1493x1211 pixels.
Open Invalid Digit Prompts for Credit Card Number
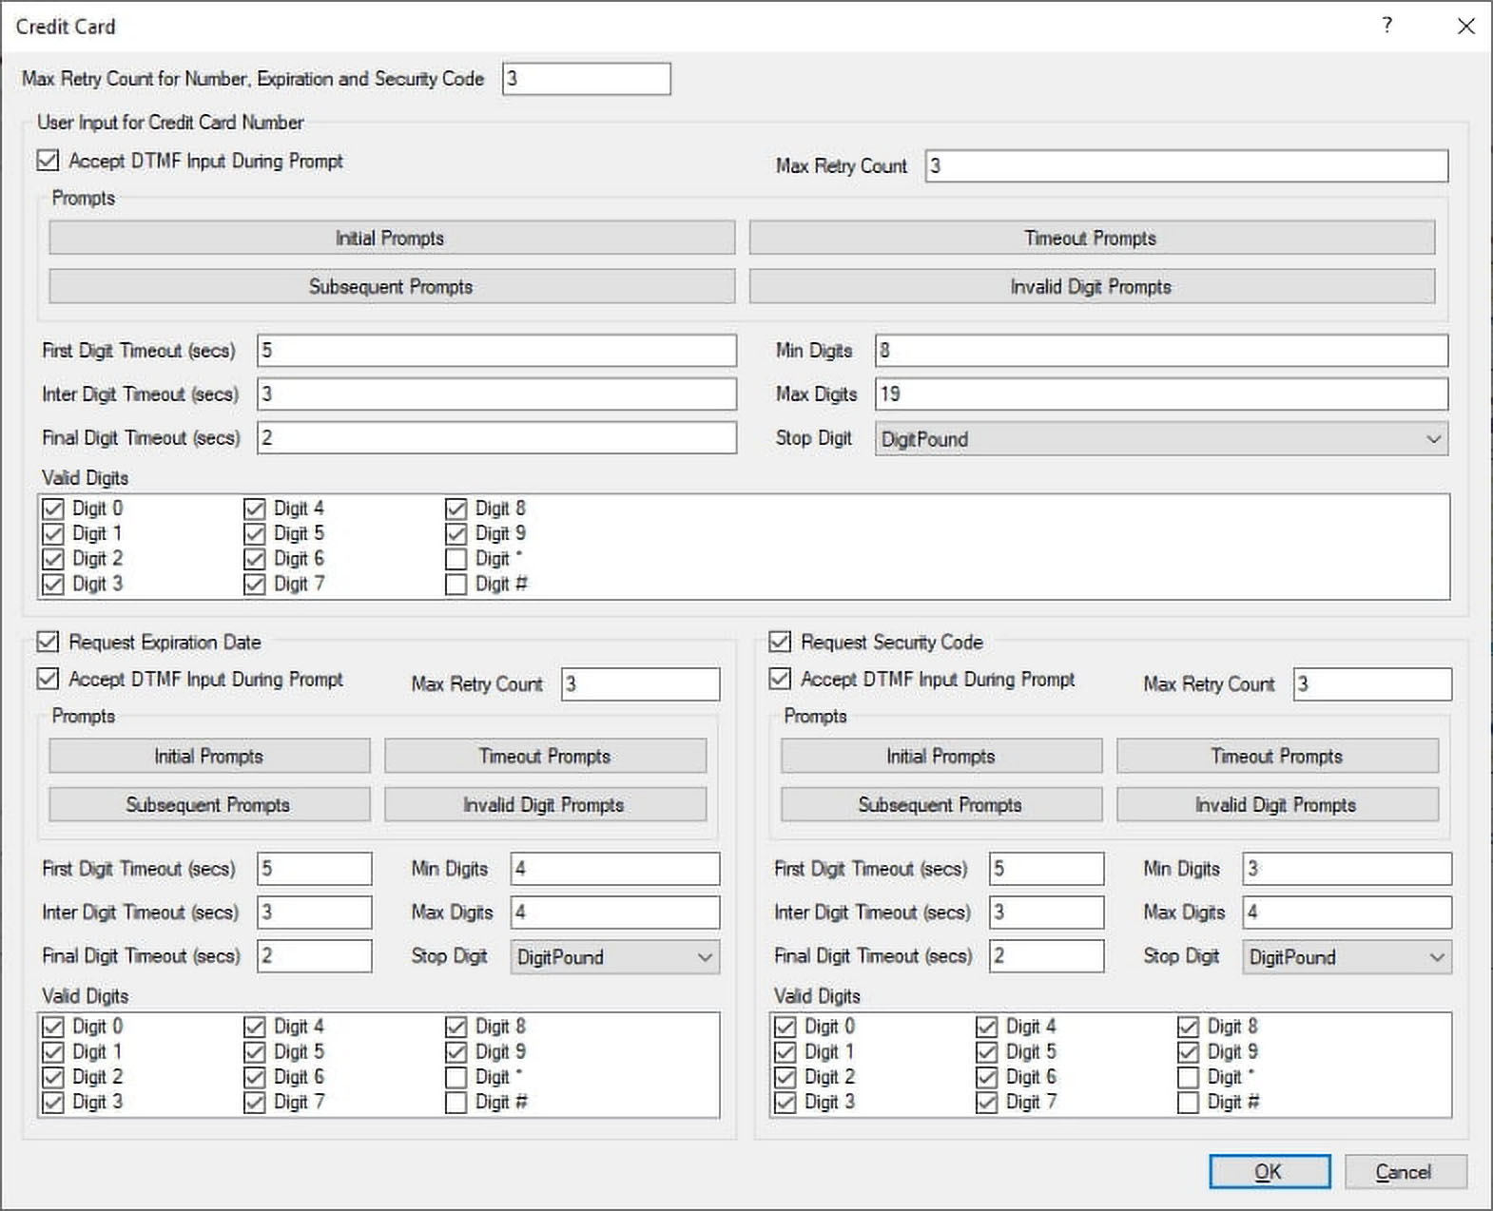point(1092,286)
